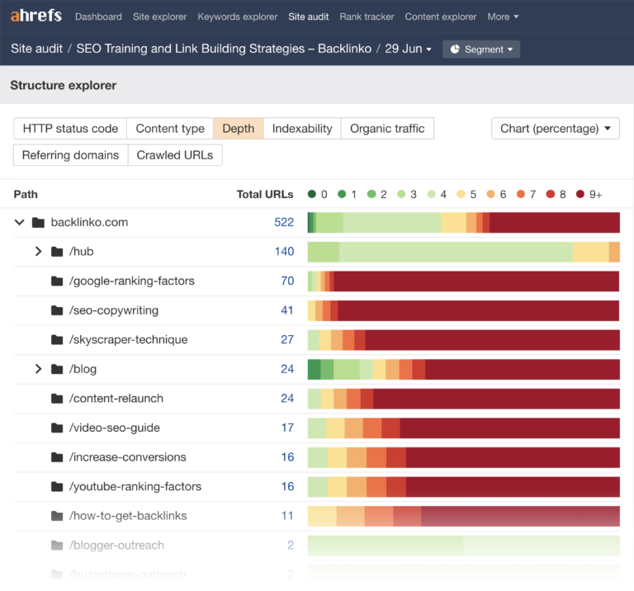Click the Site audit breadcrumb link

pos(35,49)
